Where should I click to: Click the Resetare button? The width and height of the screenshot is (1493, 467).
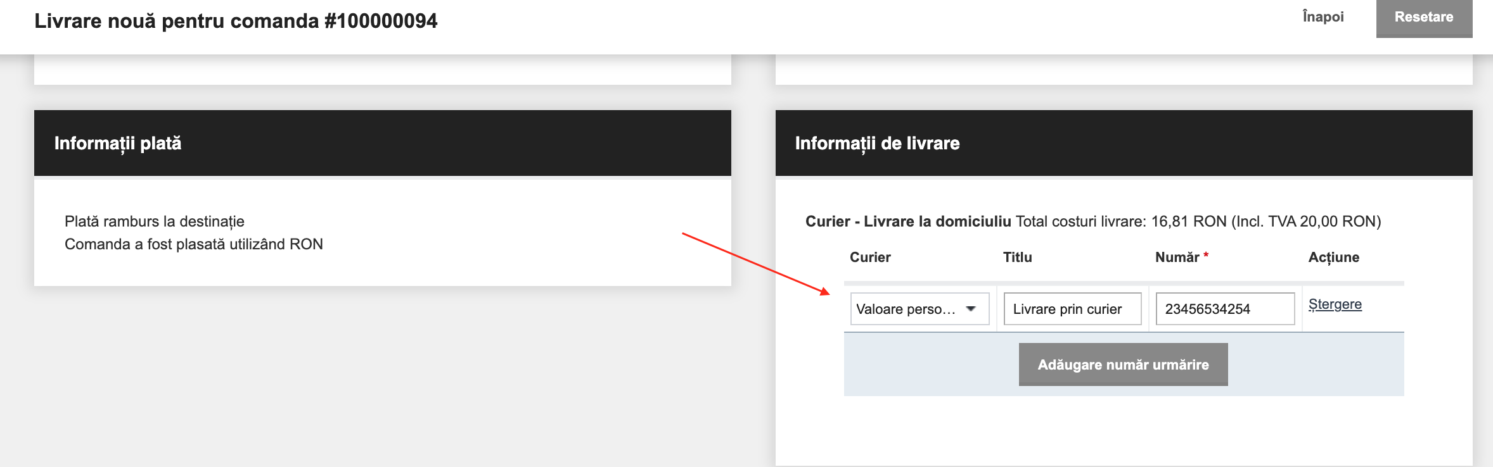(1424, 18)
